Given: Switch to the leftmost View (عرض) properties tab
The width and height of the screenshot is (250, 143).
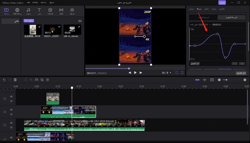Looking at the screenshot, I should [x=191, y=9].
